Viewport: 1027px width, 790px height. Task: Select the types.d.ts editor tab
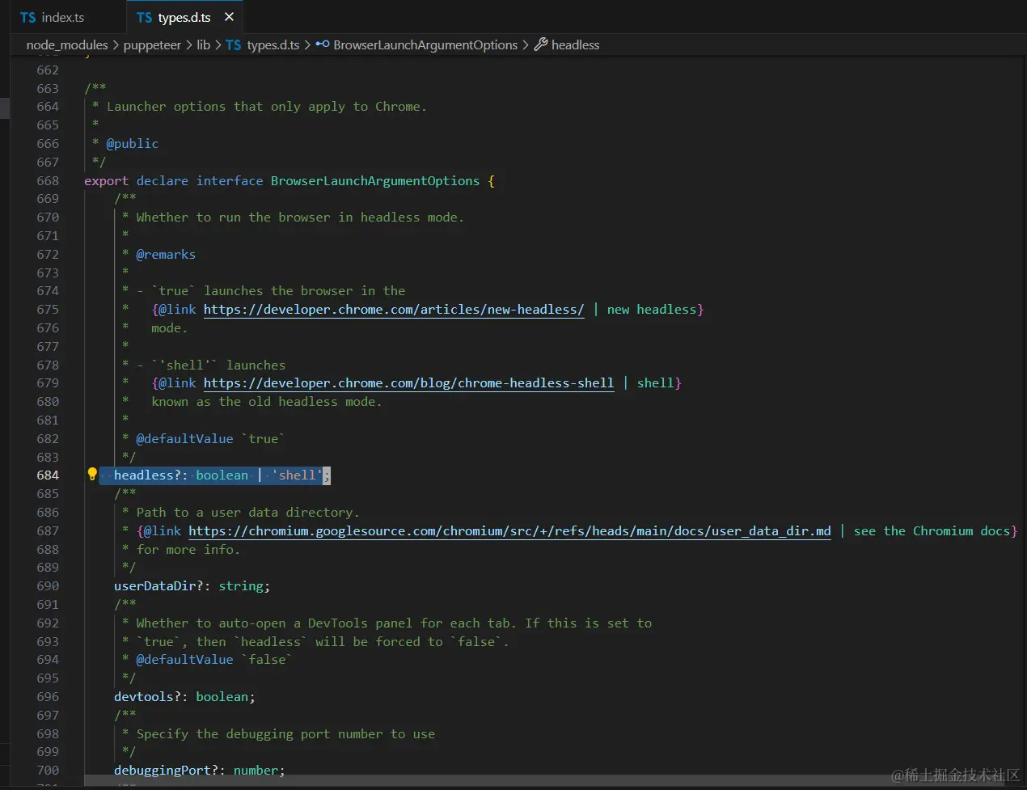click(x=184, y=17)
